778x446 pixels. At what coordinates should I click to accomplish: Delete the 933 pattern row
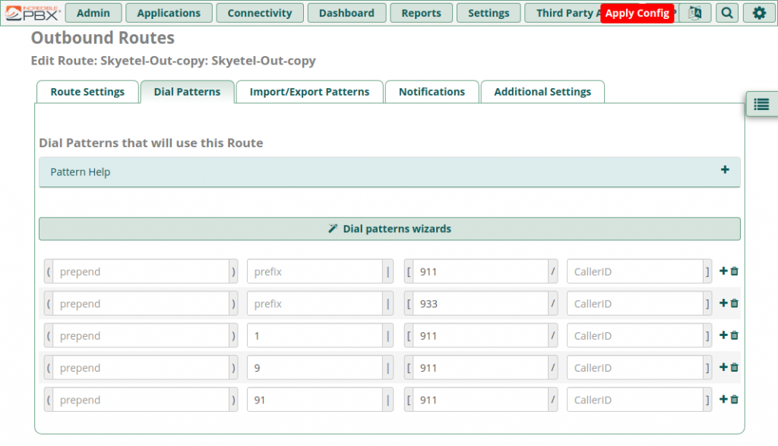735,303
